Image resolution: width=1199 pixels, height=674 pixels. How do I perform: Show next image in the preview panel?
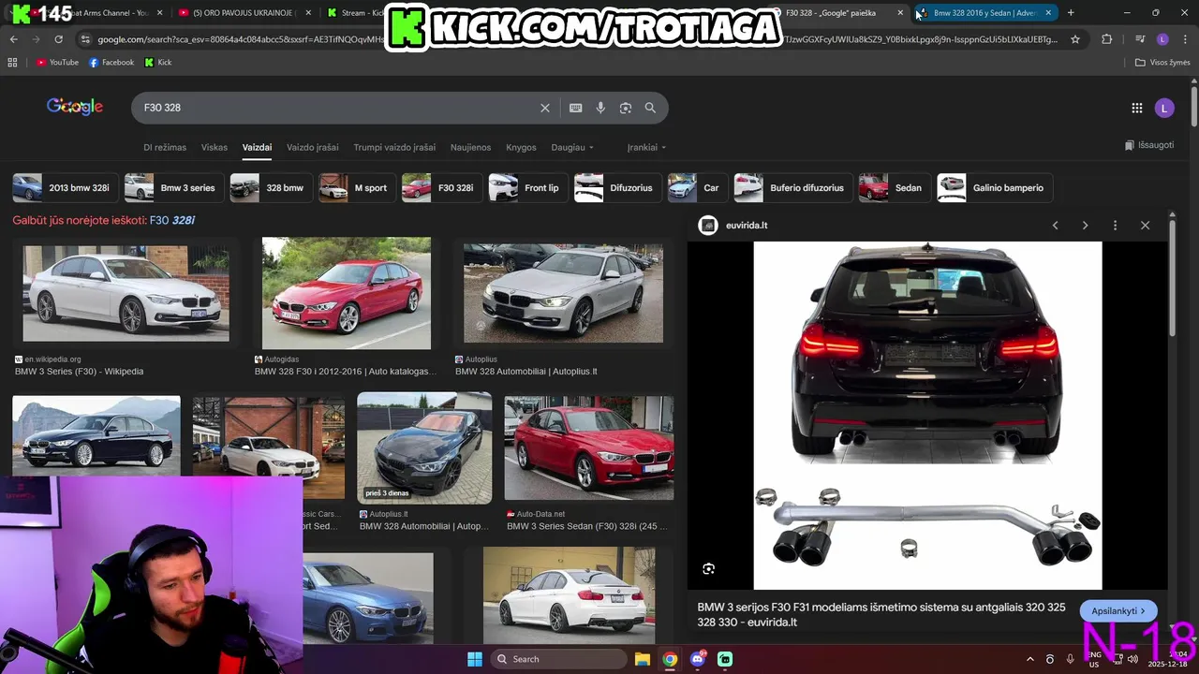(1085, 226)
